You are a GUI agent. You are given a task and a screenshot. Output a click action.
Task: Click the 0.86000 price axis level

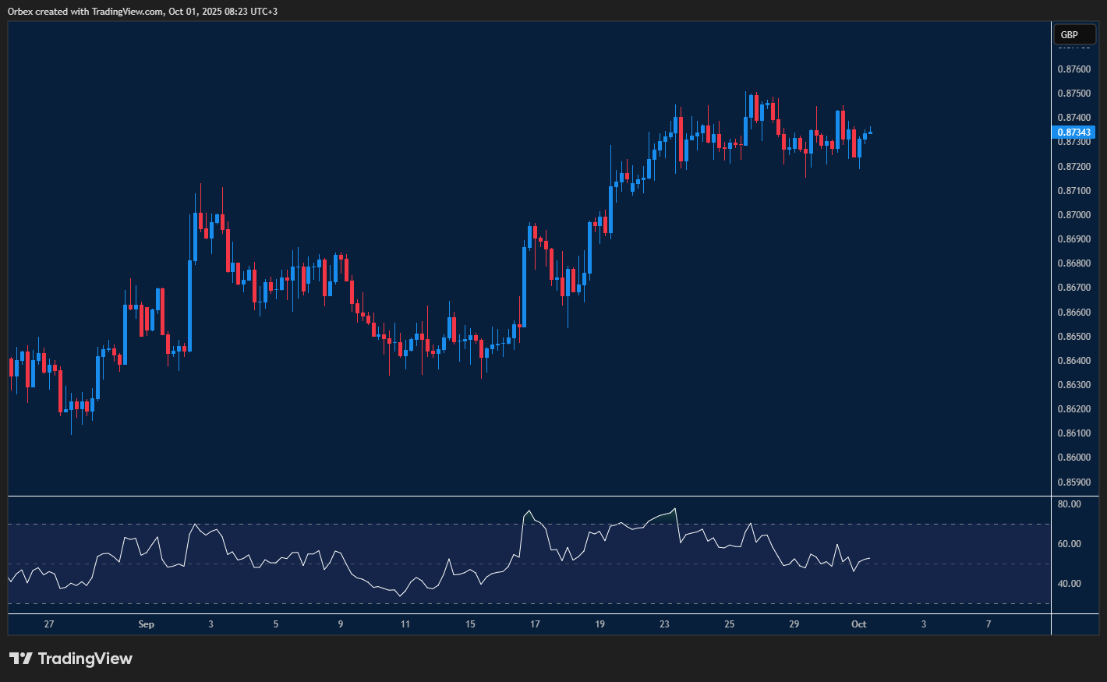(1073, 458)
